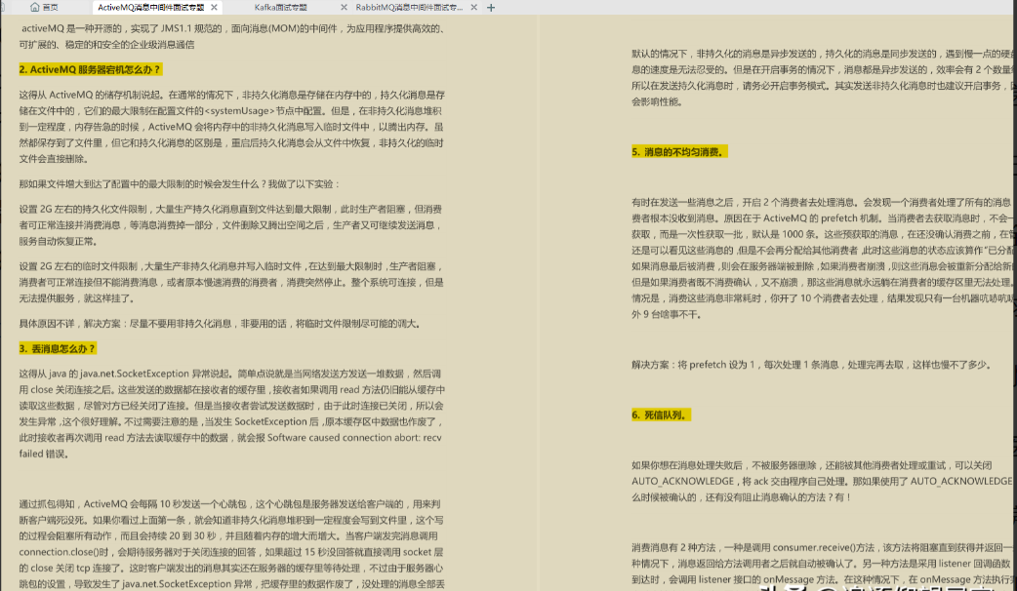Click the line starting 'AUTO_ACKNOWLEDGE，将 ack 交由程序'
The height and width of the screenshot is (591, 1017).
tap(822, 481)
